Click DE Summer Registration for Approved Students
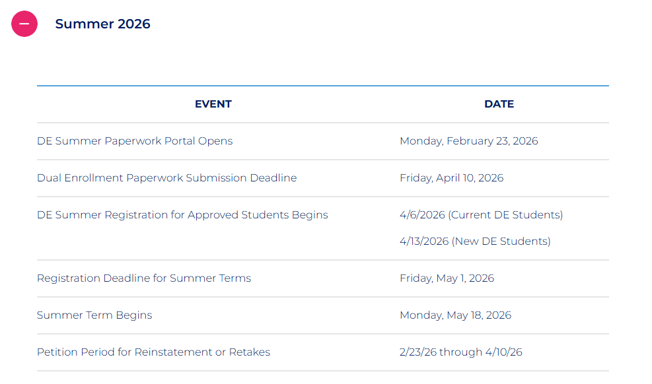 tap(182, 215)
